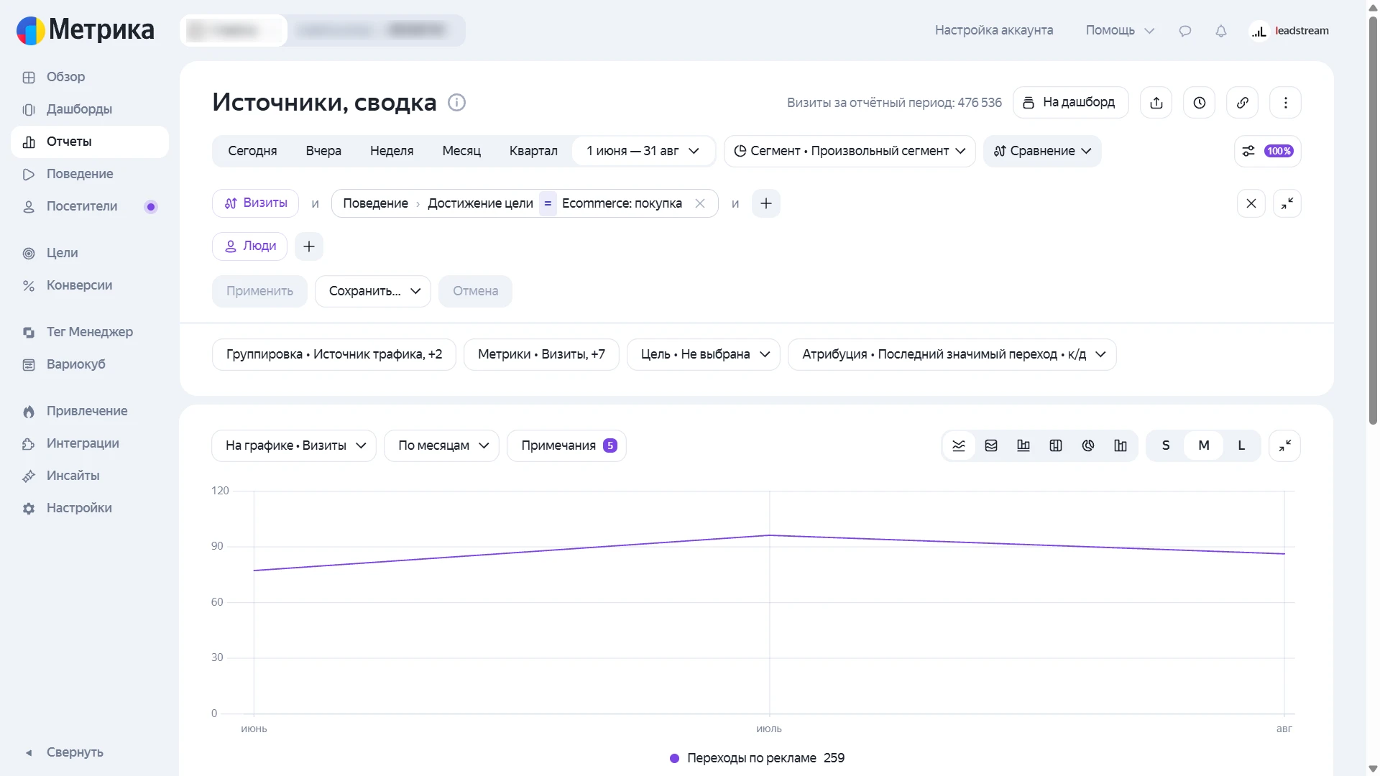Open the Цели section

click(x=90, y=253)
